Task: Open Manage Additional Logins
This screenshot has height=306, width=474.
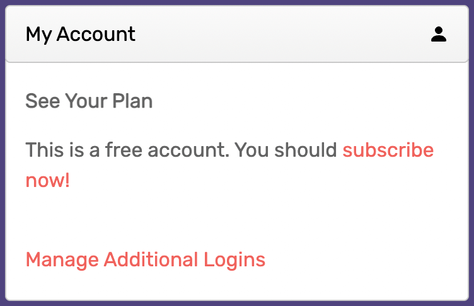Action: click(x=146, y=260)
